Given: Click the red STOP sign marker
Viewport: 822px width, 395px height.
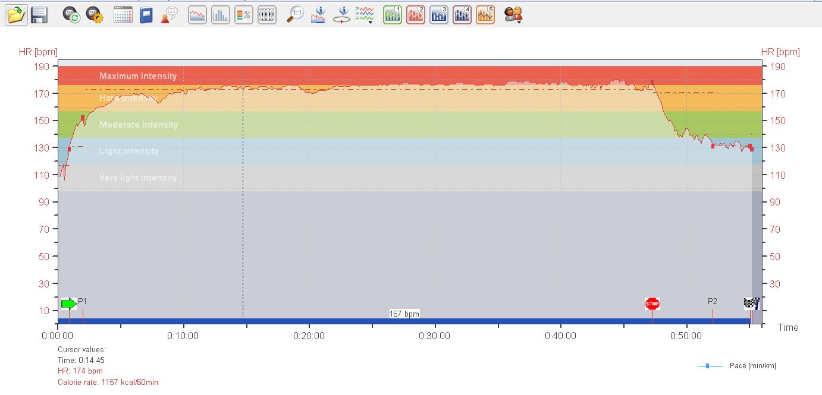Looking at the screenshot, I should pos(652,304).
